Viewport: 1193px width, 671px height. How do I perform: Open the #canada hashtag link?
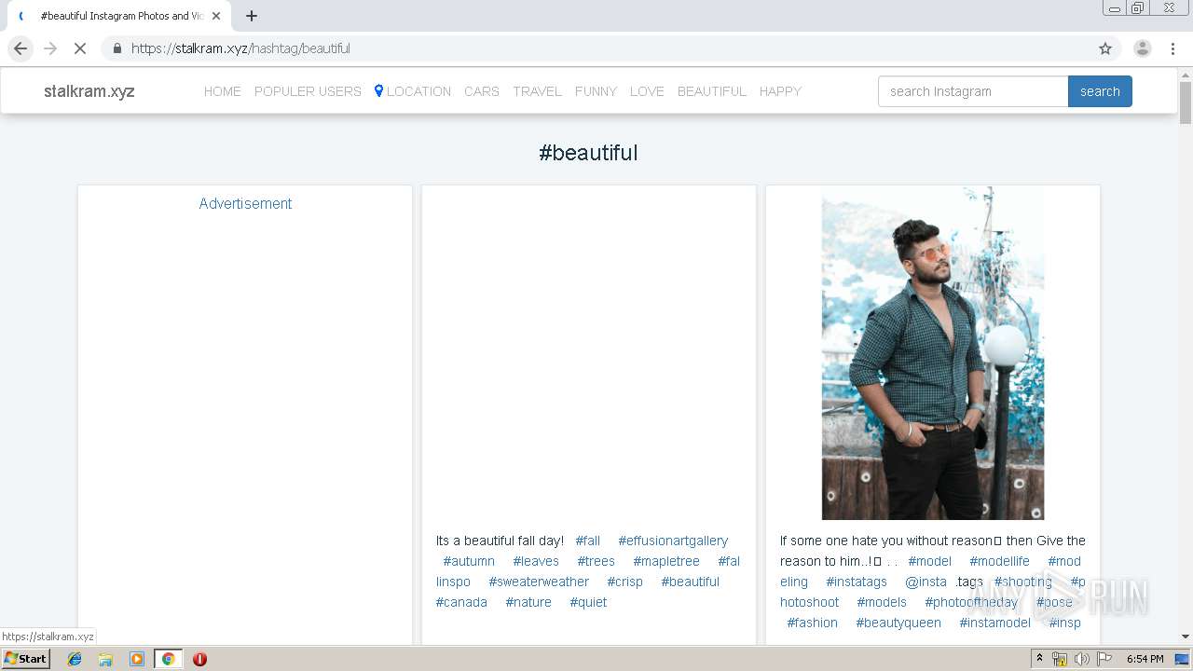coord(461,602)
